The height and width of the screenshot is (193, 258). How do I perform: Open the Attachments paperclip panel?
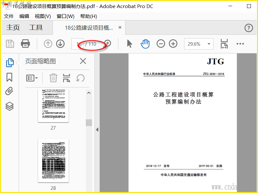point(9,91)
